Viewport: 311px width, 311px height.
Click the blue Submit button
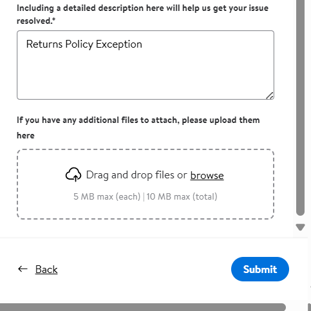click(260, 269)
